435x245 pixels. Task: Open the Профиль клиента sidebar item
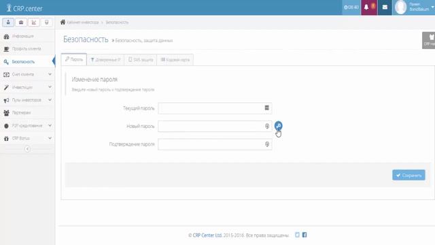[x=27, y=49]
